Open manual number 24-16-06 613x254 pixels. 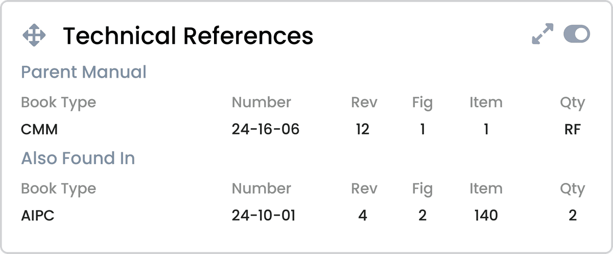266,130
